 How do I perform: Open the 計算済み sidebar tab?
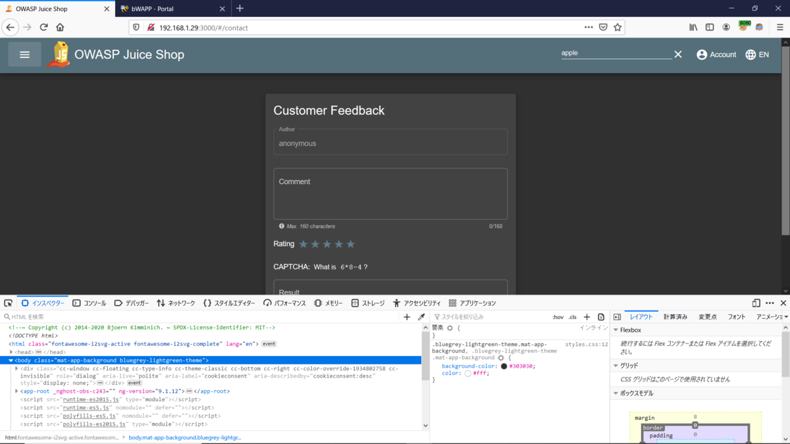[675, 317]
